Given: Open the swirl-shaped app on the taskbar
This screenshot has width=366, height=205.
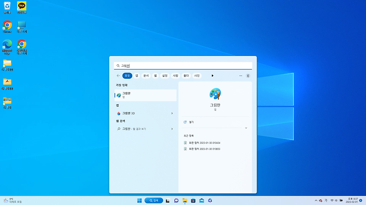Looking at the screenshot, I should coord(210,200).
